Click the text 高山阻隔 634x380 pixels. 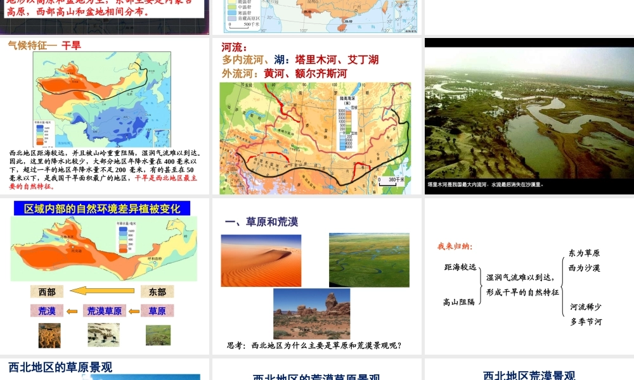[x=459, y=301]
